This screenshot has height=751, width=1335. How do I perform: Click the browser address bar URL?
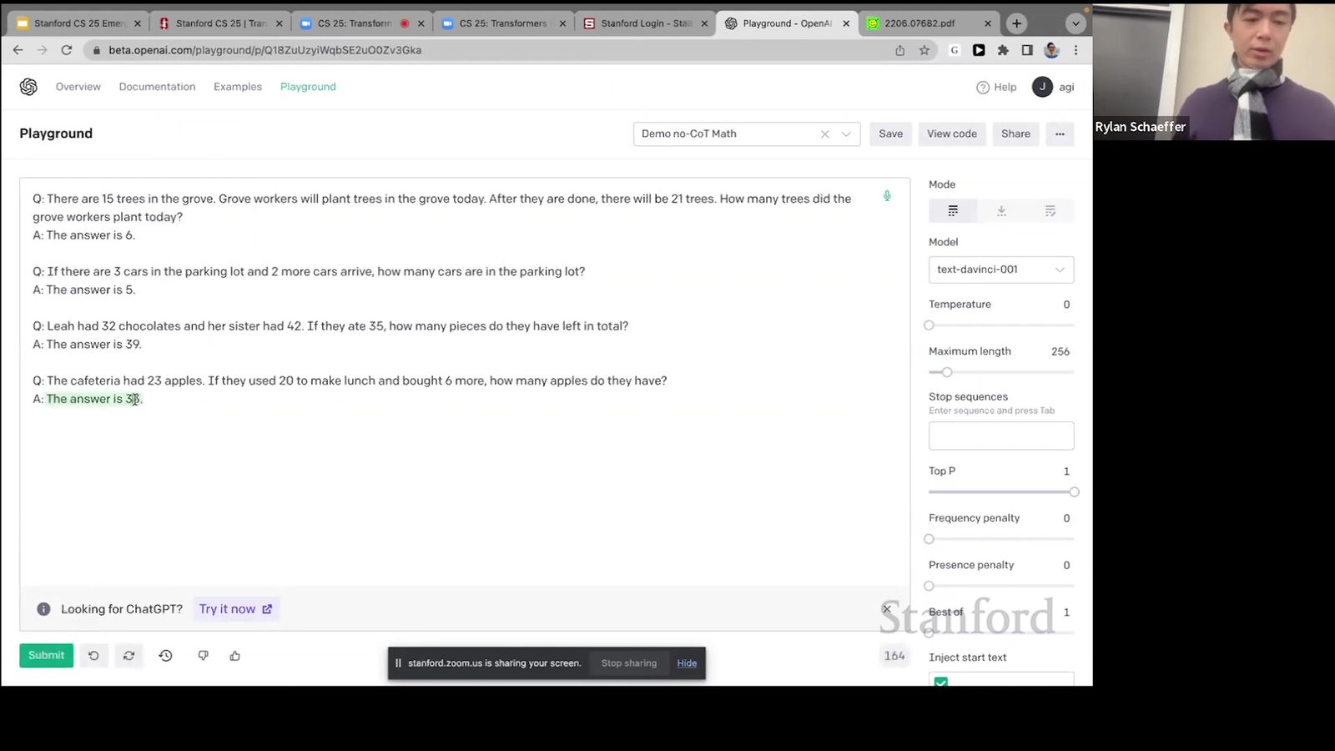[264, 50]
